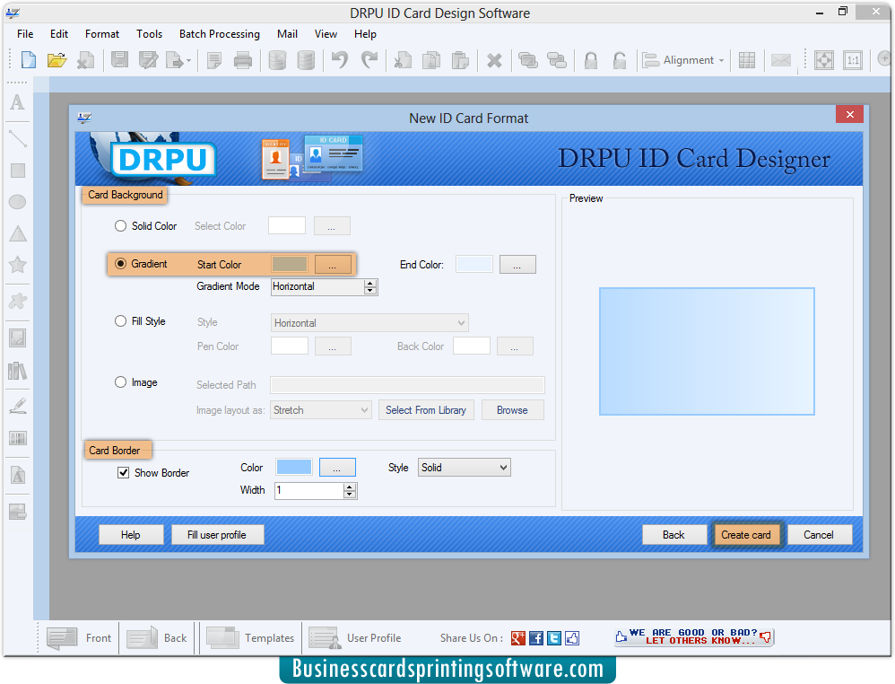Close the New ID Card Format dialog
The height and width of the screenshot is (684, 895).
(x=849, y=114)
